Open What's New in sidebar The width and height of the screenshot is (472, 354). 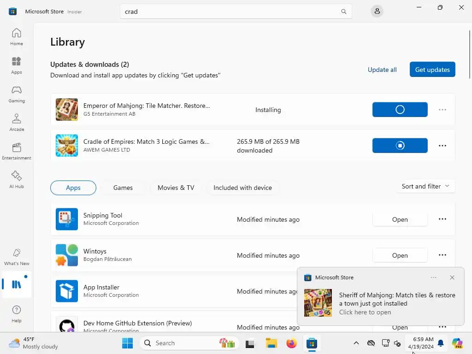17,257
